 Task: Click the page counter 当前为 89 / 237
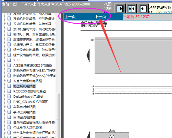coord(136,17)
